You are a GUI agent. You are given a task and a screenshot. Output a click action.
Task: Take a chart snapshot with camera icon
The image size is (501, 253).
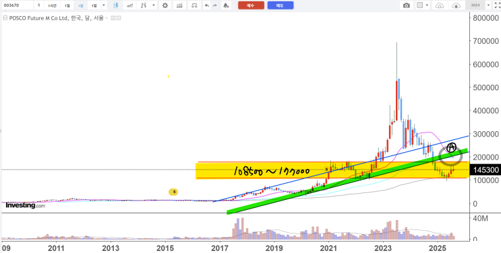tap(407, 5)
